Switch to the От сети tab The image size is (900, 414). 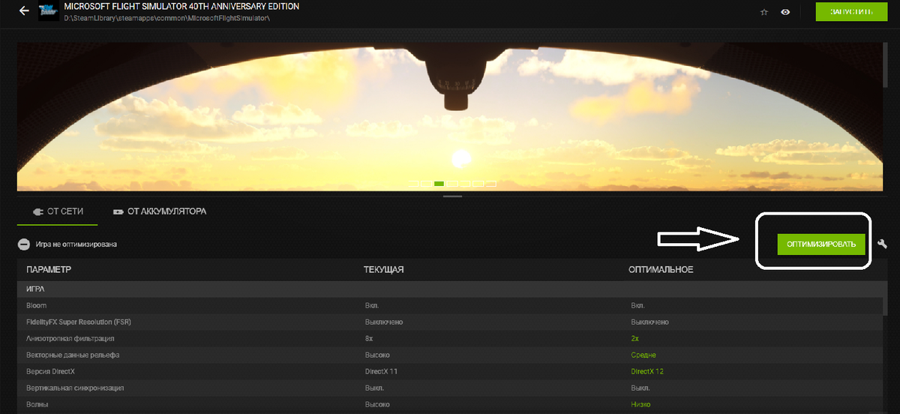(58, 211)
